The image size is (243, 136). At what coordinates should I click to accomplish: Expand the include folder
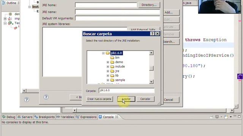click(x=108, y=66)
